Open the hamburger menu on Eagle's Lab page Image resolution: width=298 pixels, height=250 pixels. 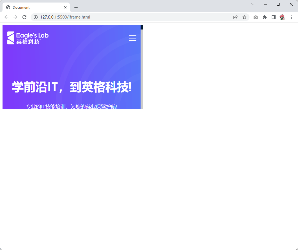click(x=133, y=38)
